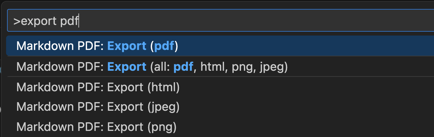
Task: Export the markdown file as png image
Action: pos(96,127)
